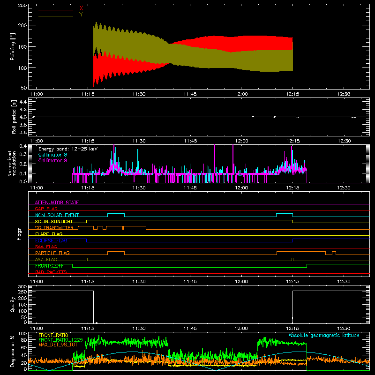The width and height of the screenshot is (375, 375).
Task: Click the ATTENUATOR_STATE flag label
Action: coord(57,202)
